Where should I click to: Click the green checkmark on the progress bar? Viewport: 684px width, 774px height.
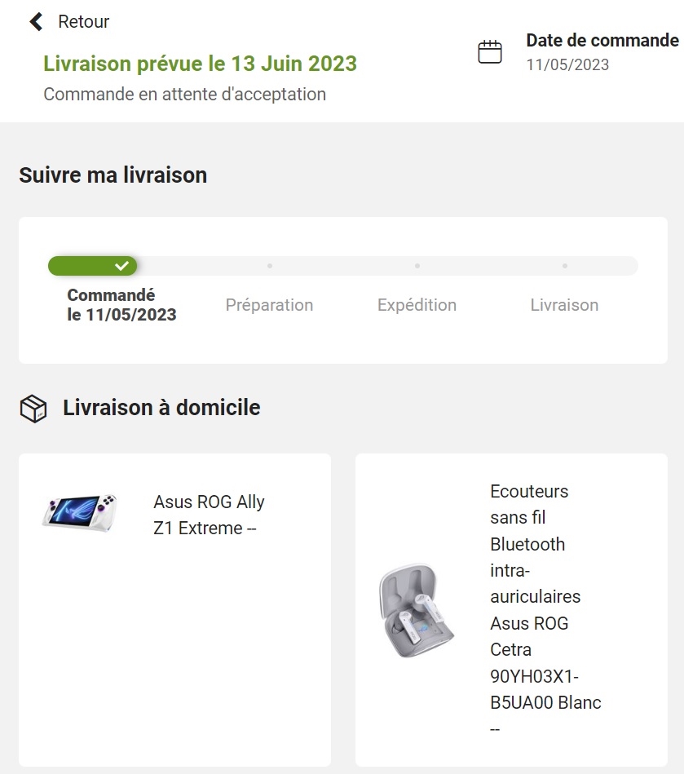(122, 266)
